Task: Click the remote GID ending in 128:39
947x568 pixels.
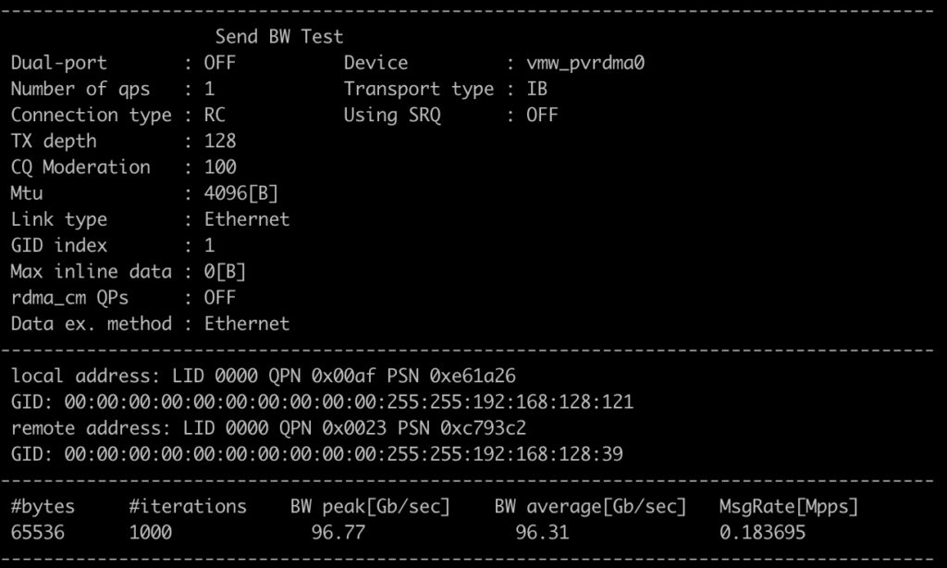Action: point(344,454)
